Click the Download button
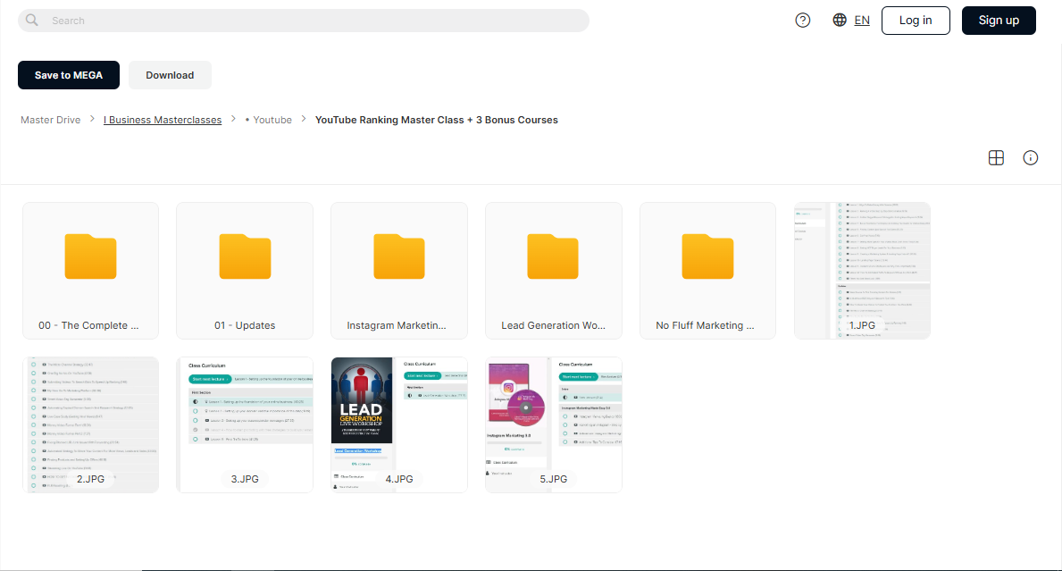Image resolution: width=1062 pixels, height=571 pixels. coord(170,75)
